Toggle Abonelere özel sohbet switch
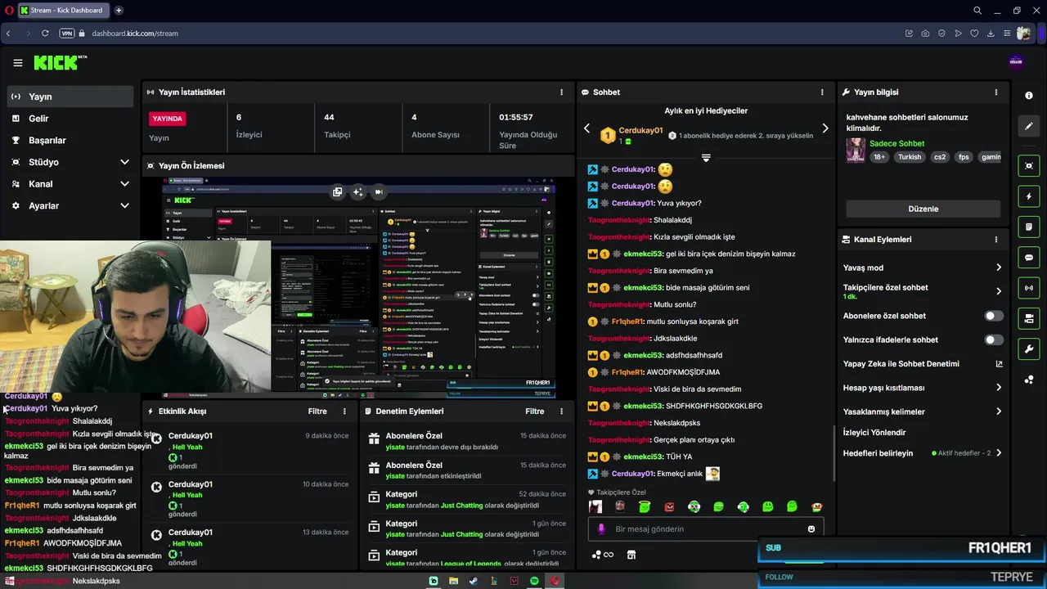Viewport: 1047px width, 589px height. (994, 316)
